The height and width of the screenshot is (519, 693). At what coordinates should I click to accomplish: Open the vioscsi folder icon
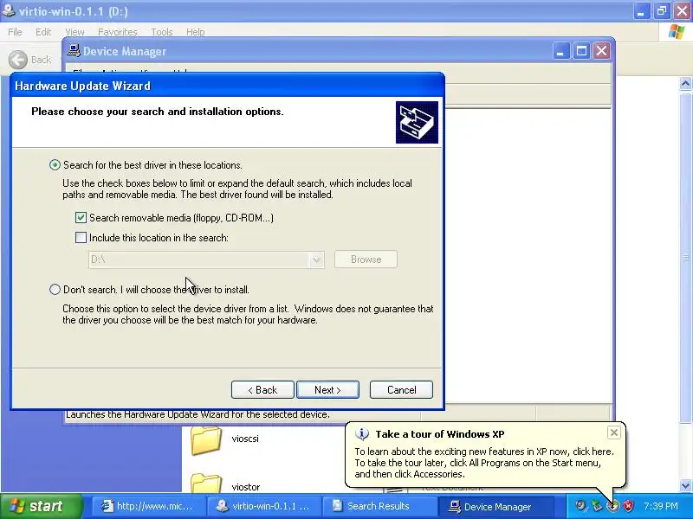pyautogui.click(x=206, y=440)
